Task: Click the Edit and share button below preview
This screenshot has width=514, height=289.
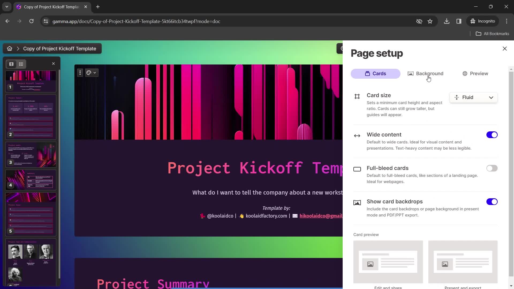Action: coord(388,287)
